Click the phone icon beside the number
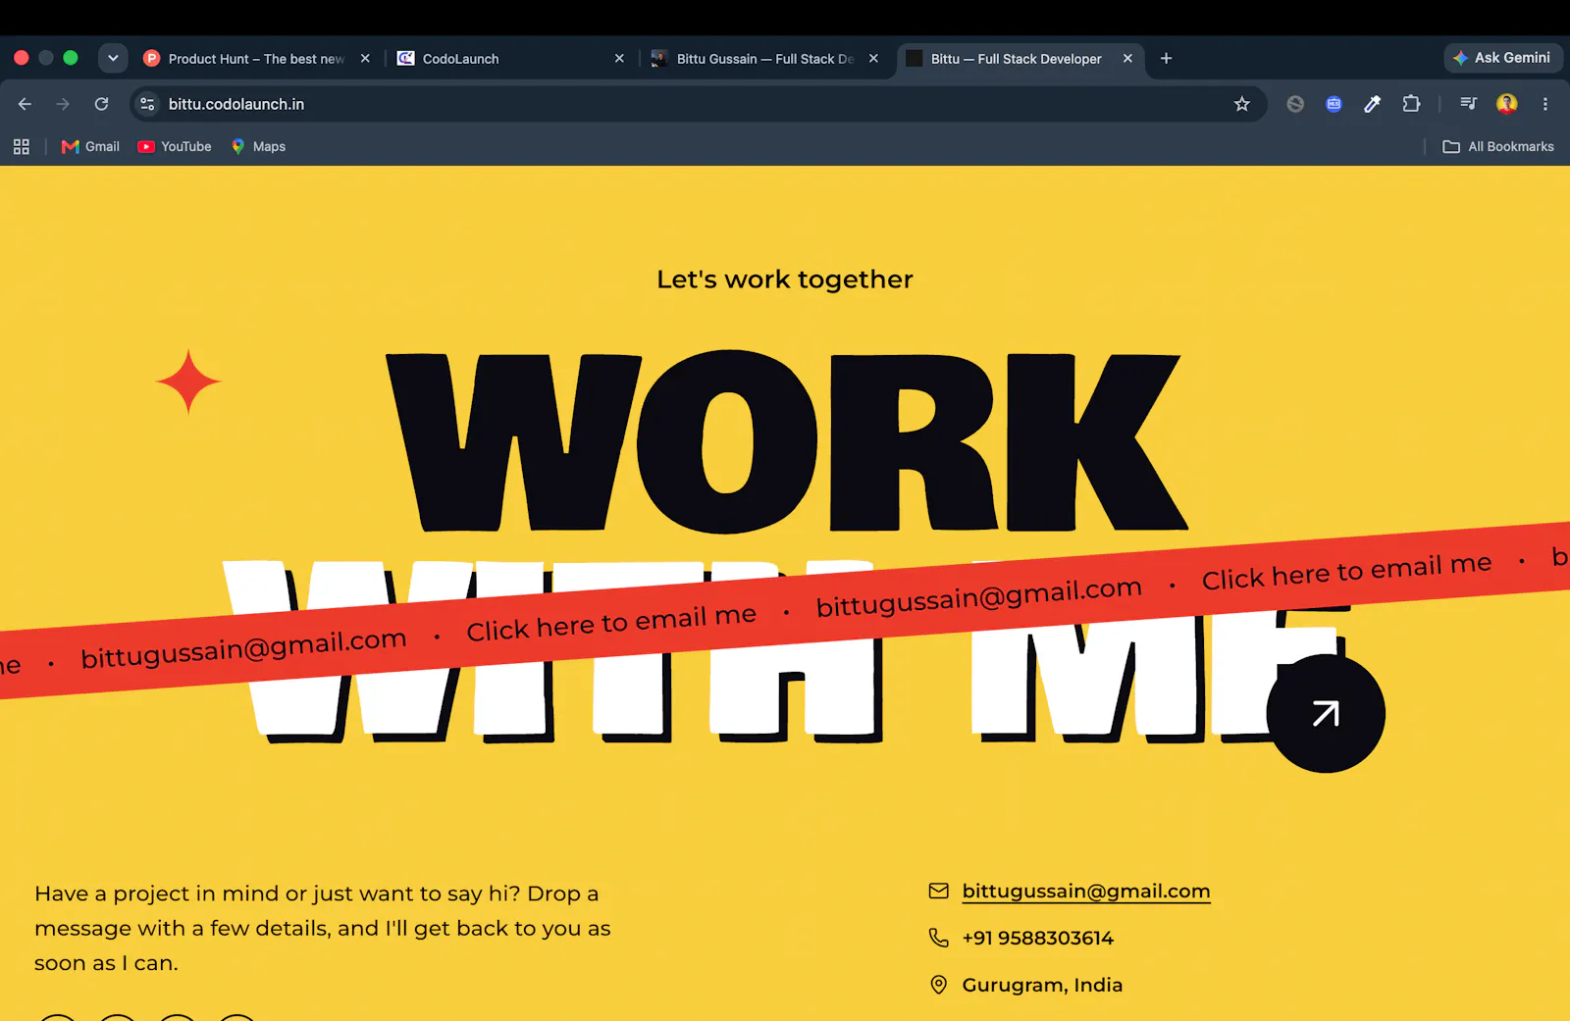This screenshot has width=1570, height=1021. tap(939, 938)
